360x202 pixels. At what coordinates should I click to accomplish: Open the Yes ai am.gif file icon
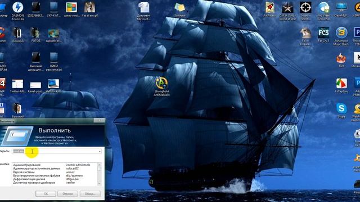[x=89, y=10]
